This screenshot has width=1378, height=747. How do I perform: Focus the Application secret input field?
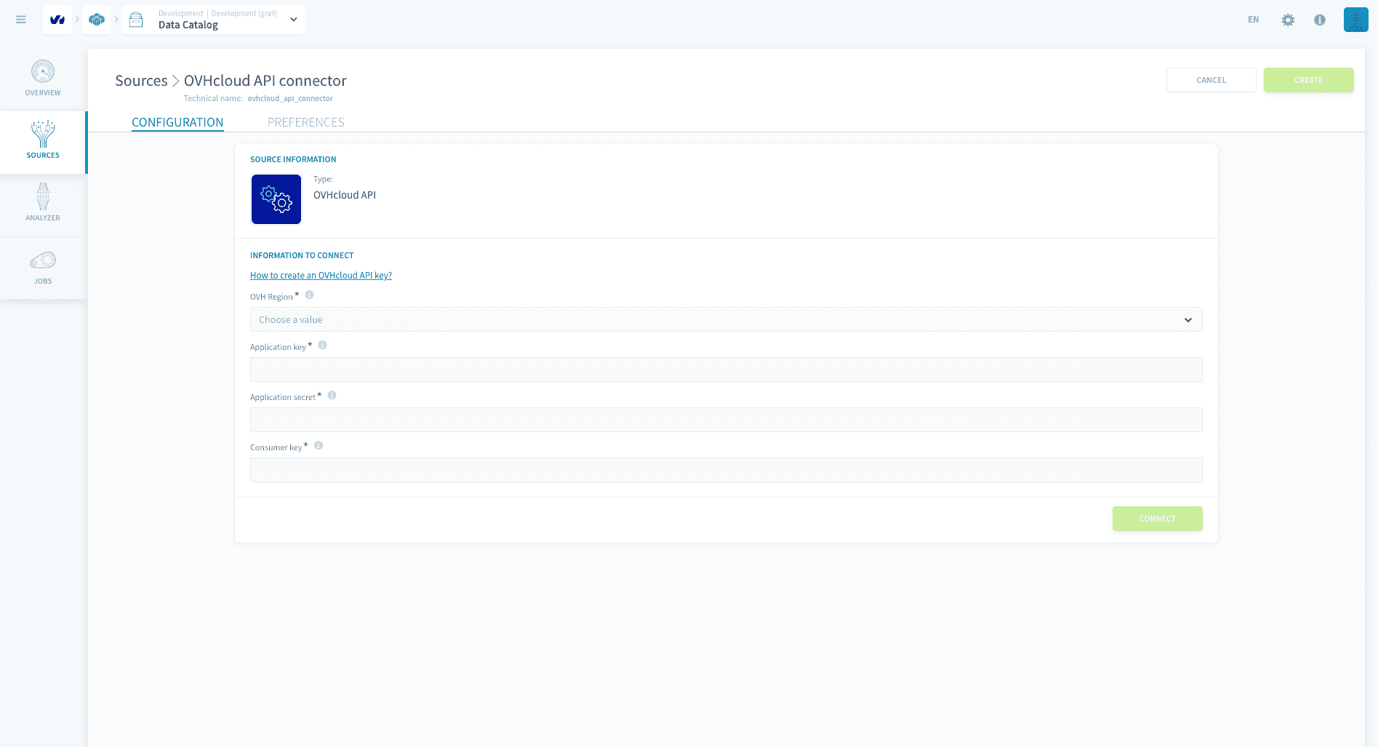tap(726, 420)
